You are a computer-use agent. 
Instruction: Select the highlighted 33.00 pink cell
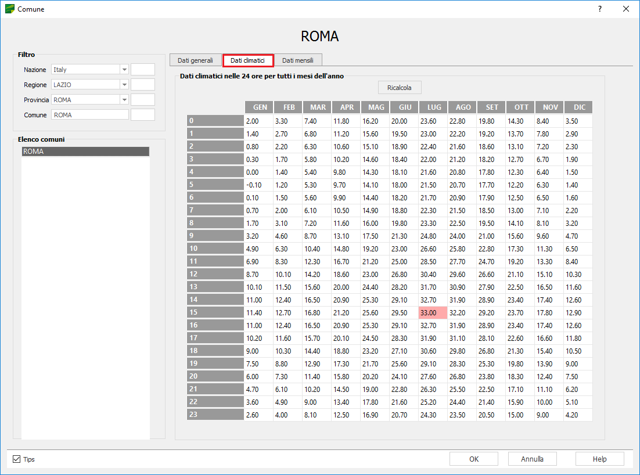point(433,312)
